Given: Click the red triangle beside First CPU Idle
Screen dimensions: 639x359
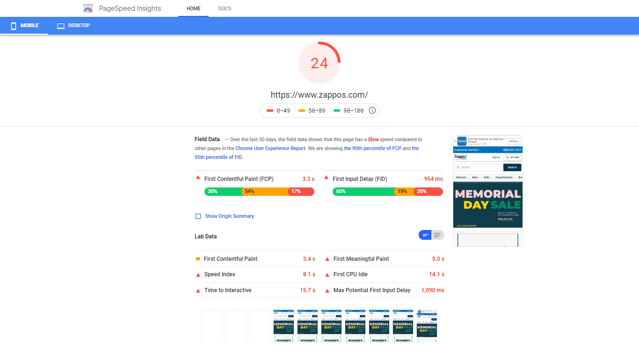Looking at the screenshot, I should (x=327, y=274).
